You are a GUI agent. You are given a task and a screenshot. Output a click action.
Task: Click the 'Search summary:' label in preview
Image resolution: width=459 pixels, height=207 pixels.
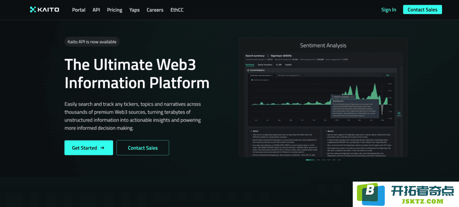point(255,56)
